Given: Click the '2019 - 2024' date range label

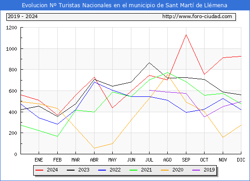Looking at the screenshot, I should (x=23, y=16).
